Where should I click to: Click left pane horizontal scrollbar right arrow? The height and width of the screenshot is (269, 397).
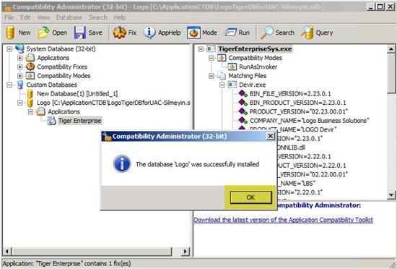pos(186,252)
